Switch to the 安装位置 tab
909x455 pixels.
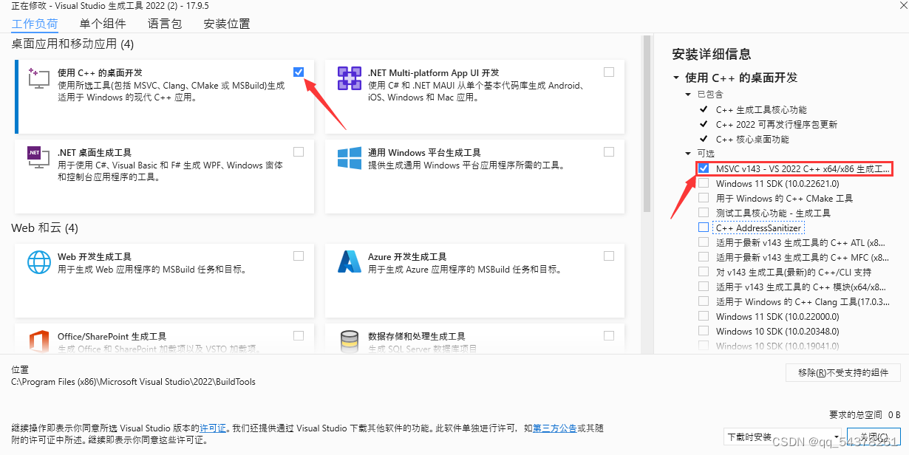pos(227,24)
